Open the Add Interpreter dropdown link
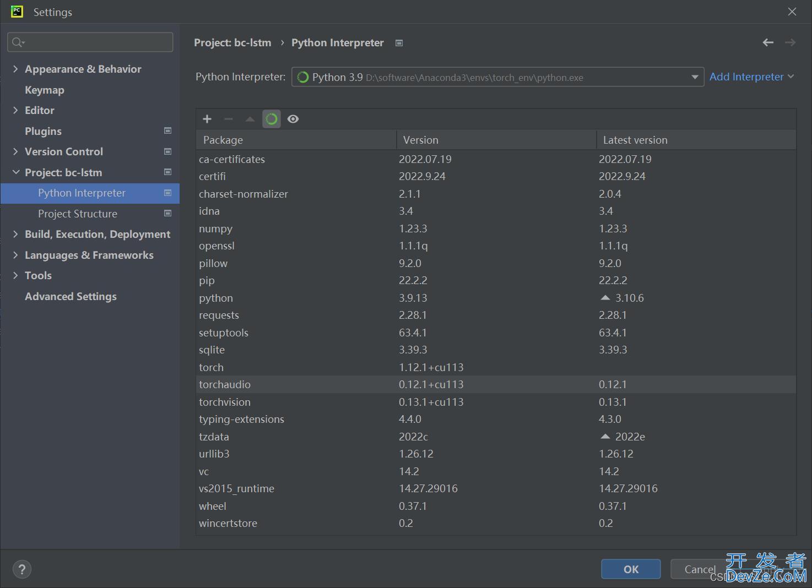Screen dimensions: 812x588 [751, 77]
